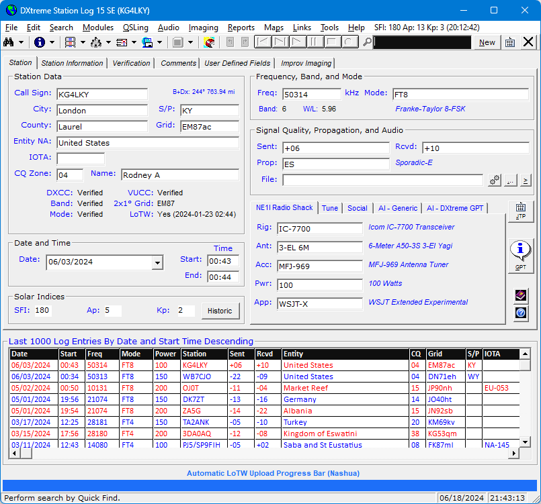Open the GPT speech bubble button
541x504 pixels.
click(520, 256)
